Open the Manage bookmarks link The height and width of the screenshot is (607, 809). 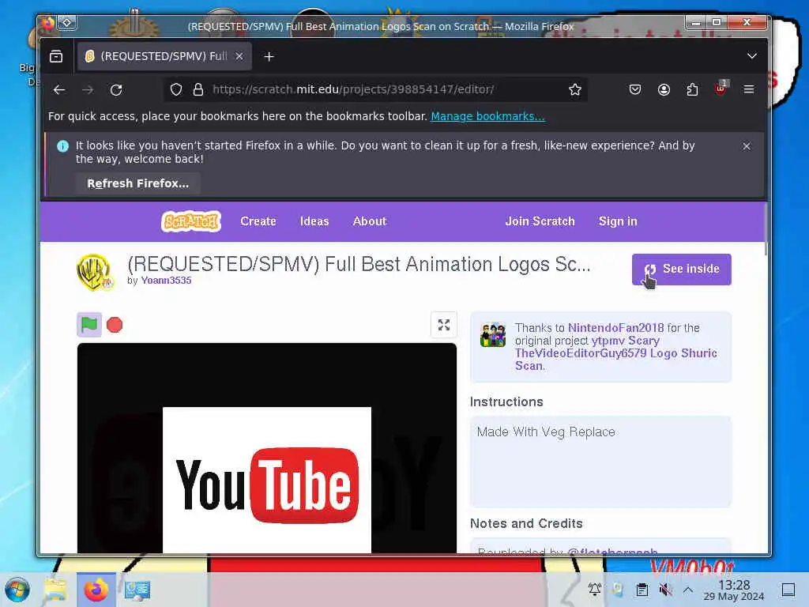pyautogui.click(x=487, y=116)
